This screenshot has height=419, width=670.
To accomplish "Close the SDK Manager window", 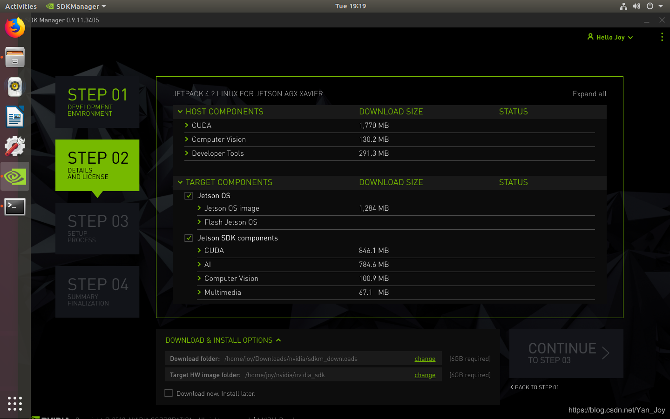I will [x=662, y=20].
